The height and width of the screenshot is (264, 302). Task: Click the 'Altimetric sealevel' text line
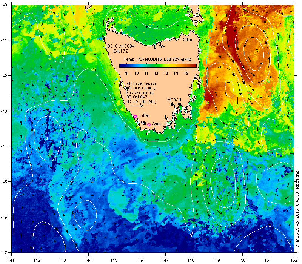pos(142,83)
